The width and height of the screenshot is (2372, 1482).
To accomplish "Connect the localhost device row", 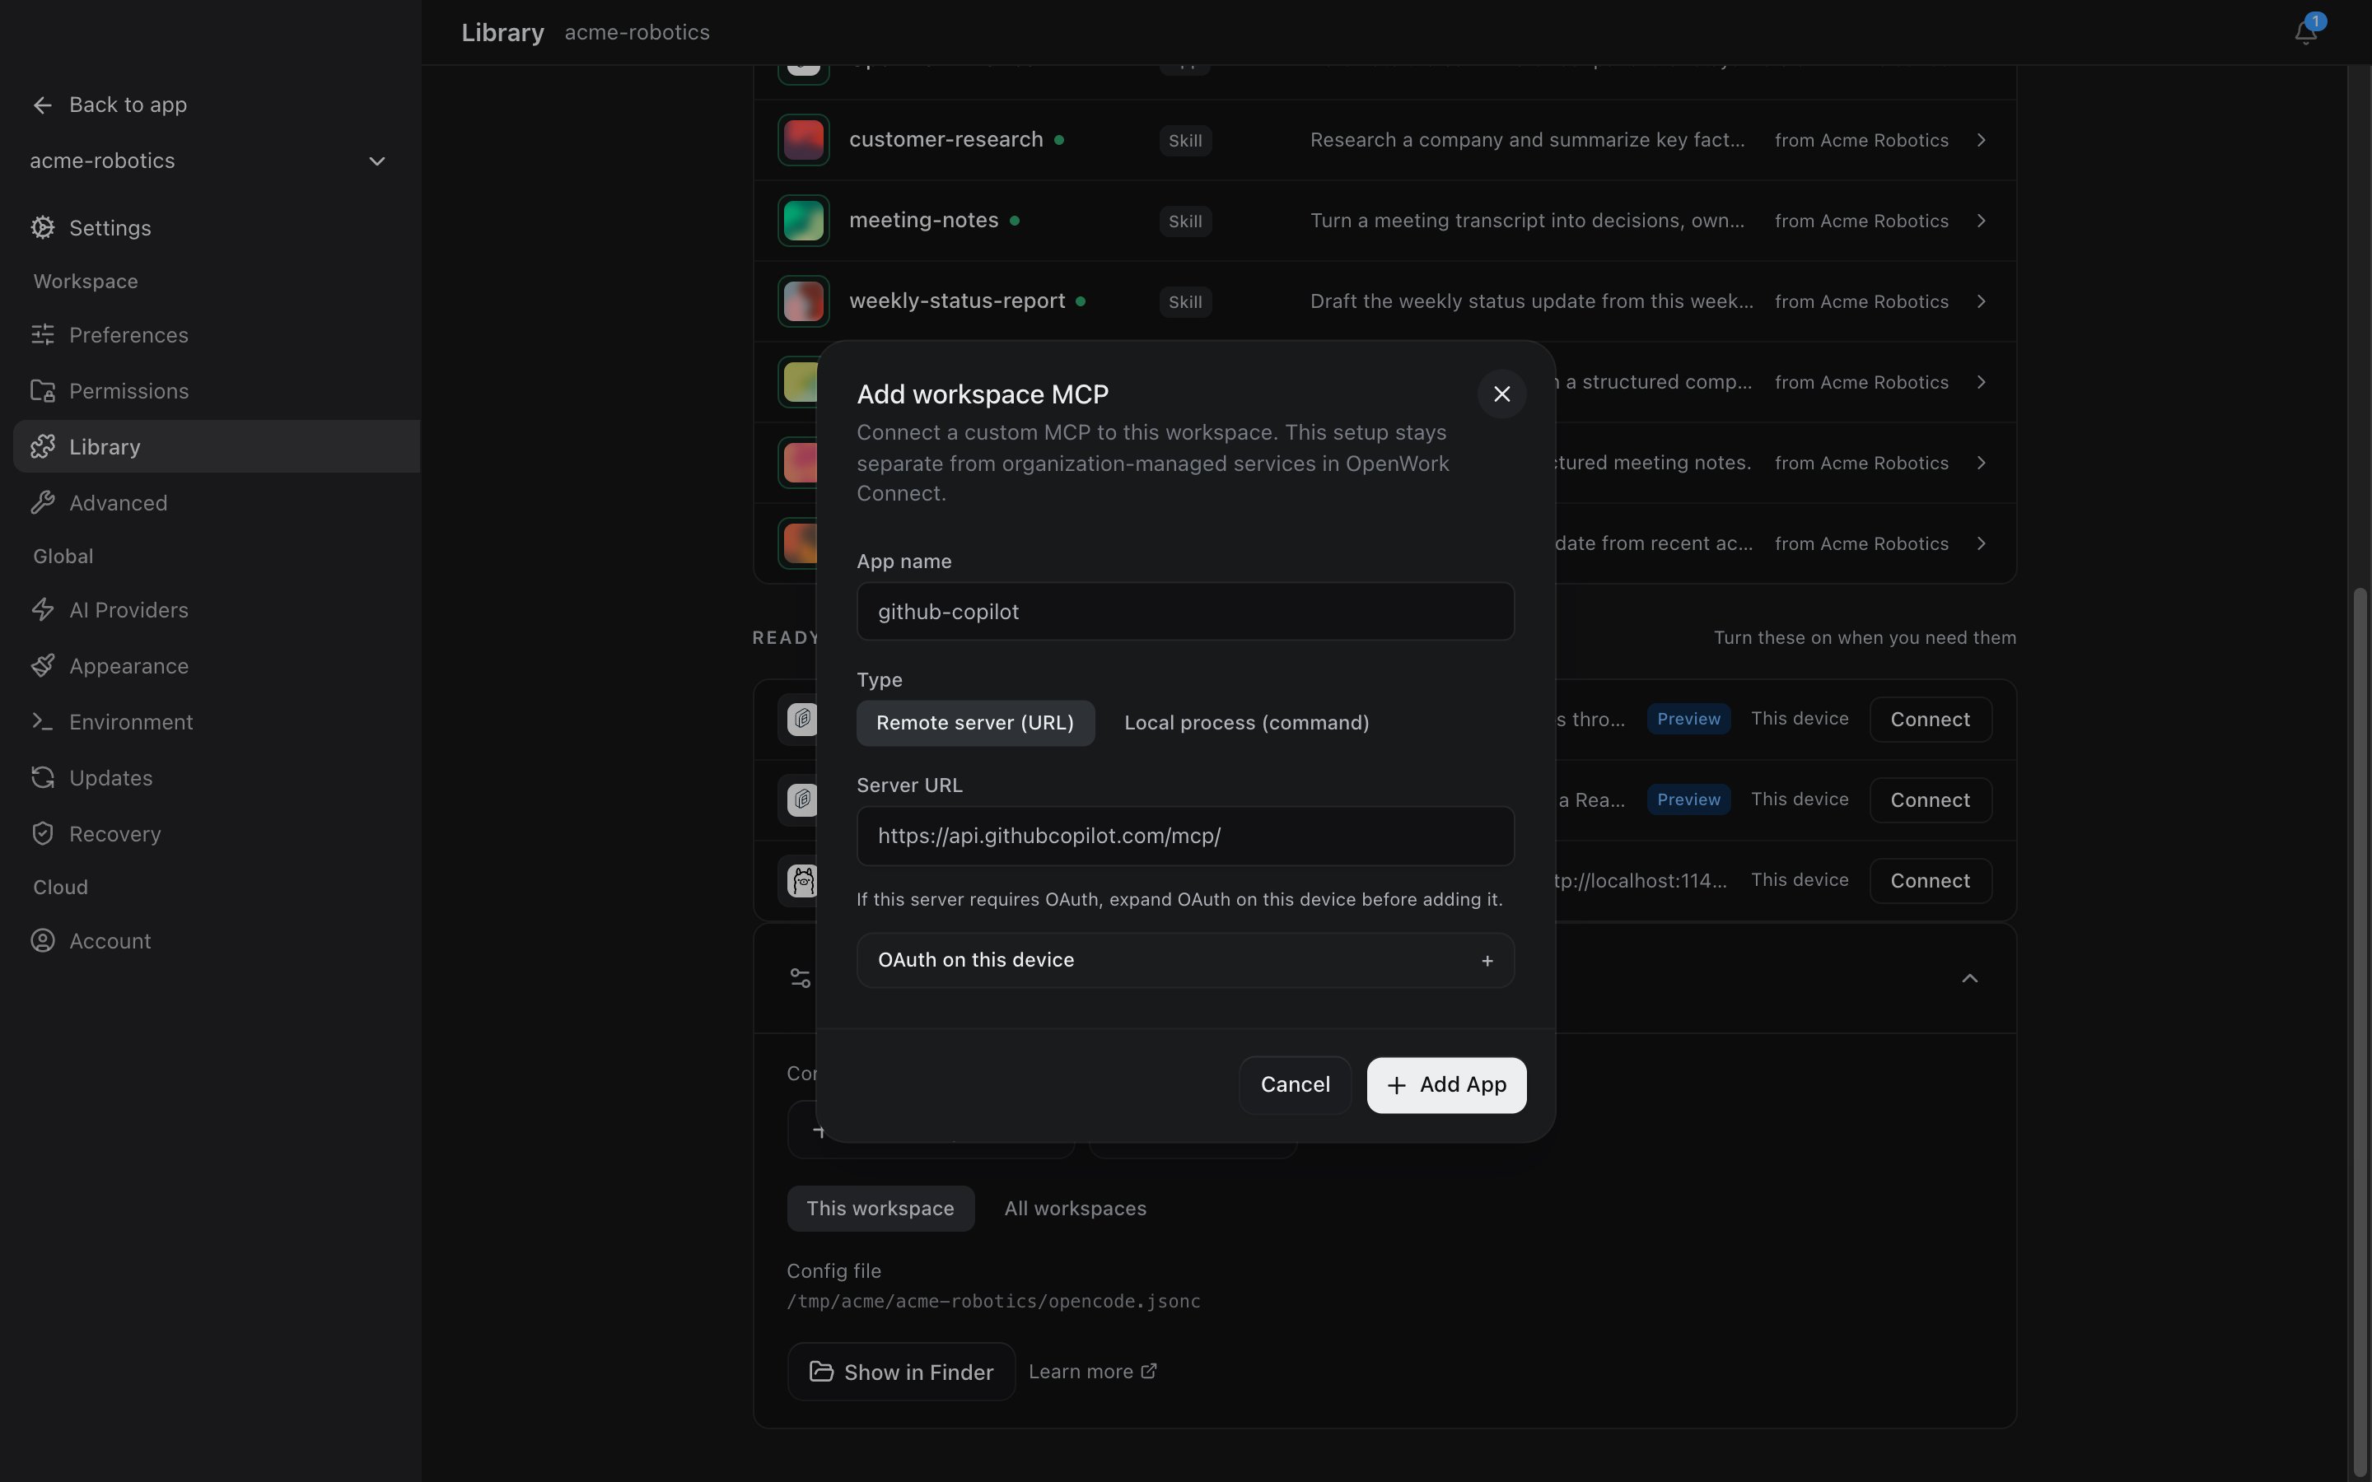I will 1930,881.
